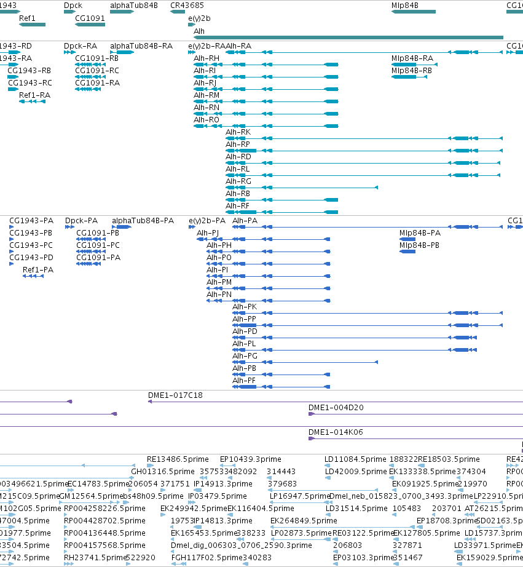This screenshot has height=567, width=523.
Task: Click the LD11084.5prime EST
Action: point(328,466)
